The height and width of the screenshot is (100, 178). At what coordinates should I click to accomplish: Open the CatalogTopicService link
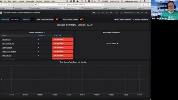[x=9, y=51]
